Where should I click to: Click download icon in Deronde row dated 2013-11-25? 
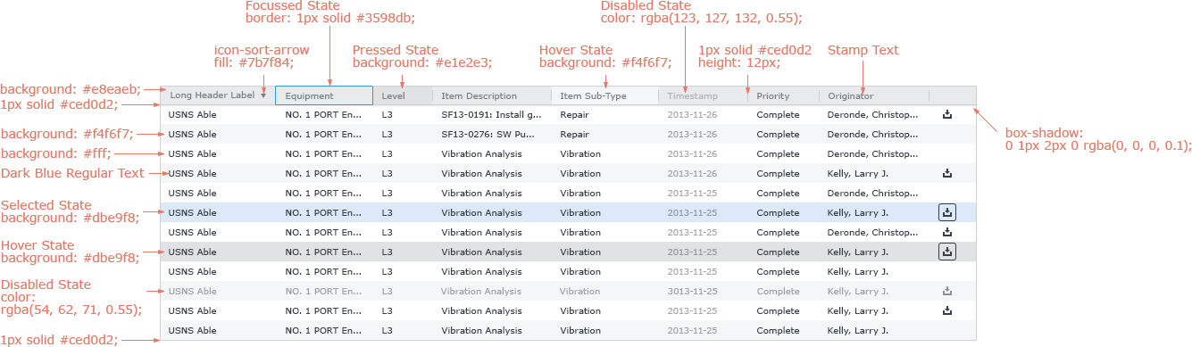click(x=947, y=232)
